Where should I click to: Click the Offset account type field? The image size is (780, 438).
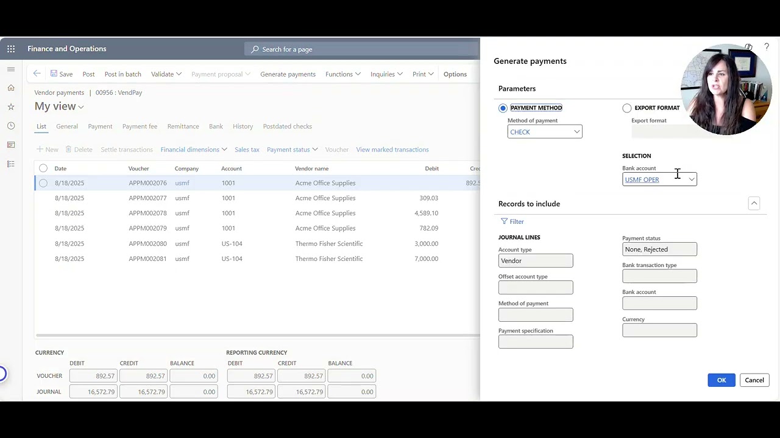tap(536, 287)
